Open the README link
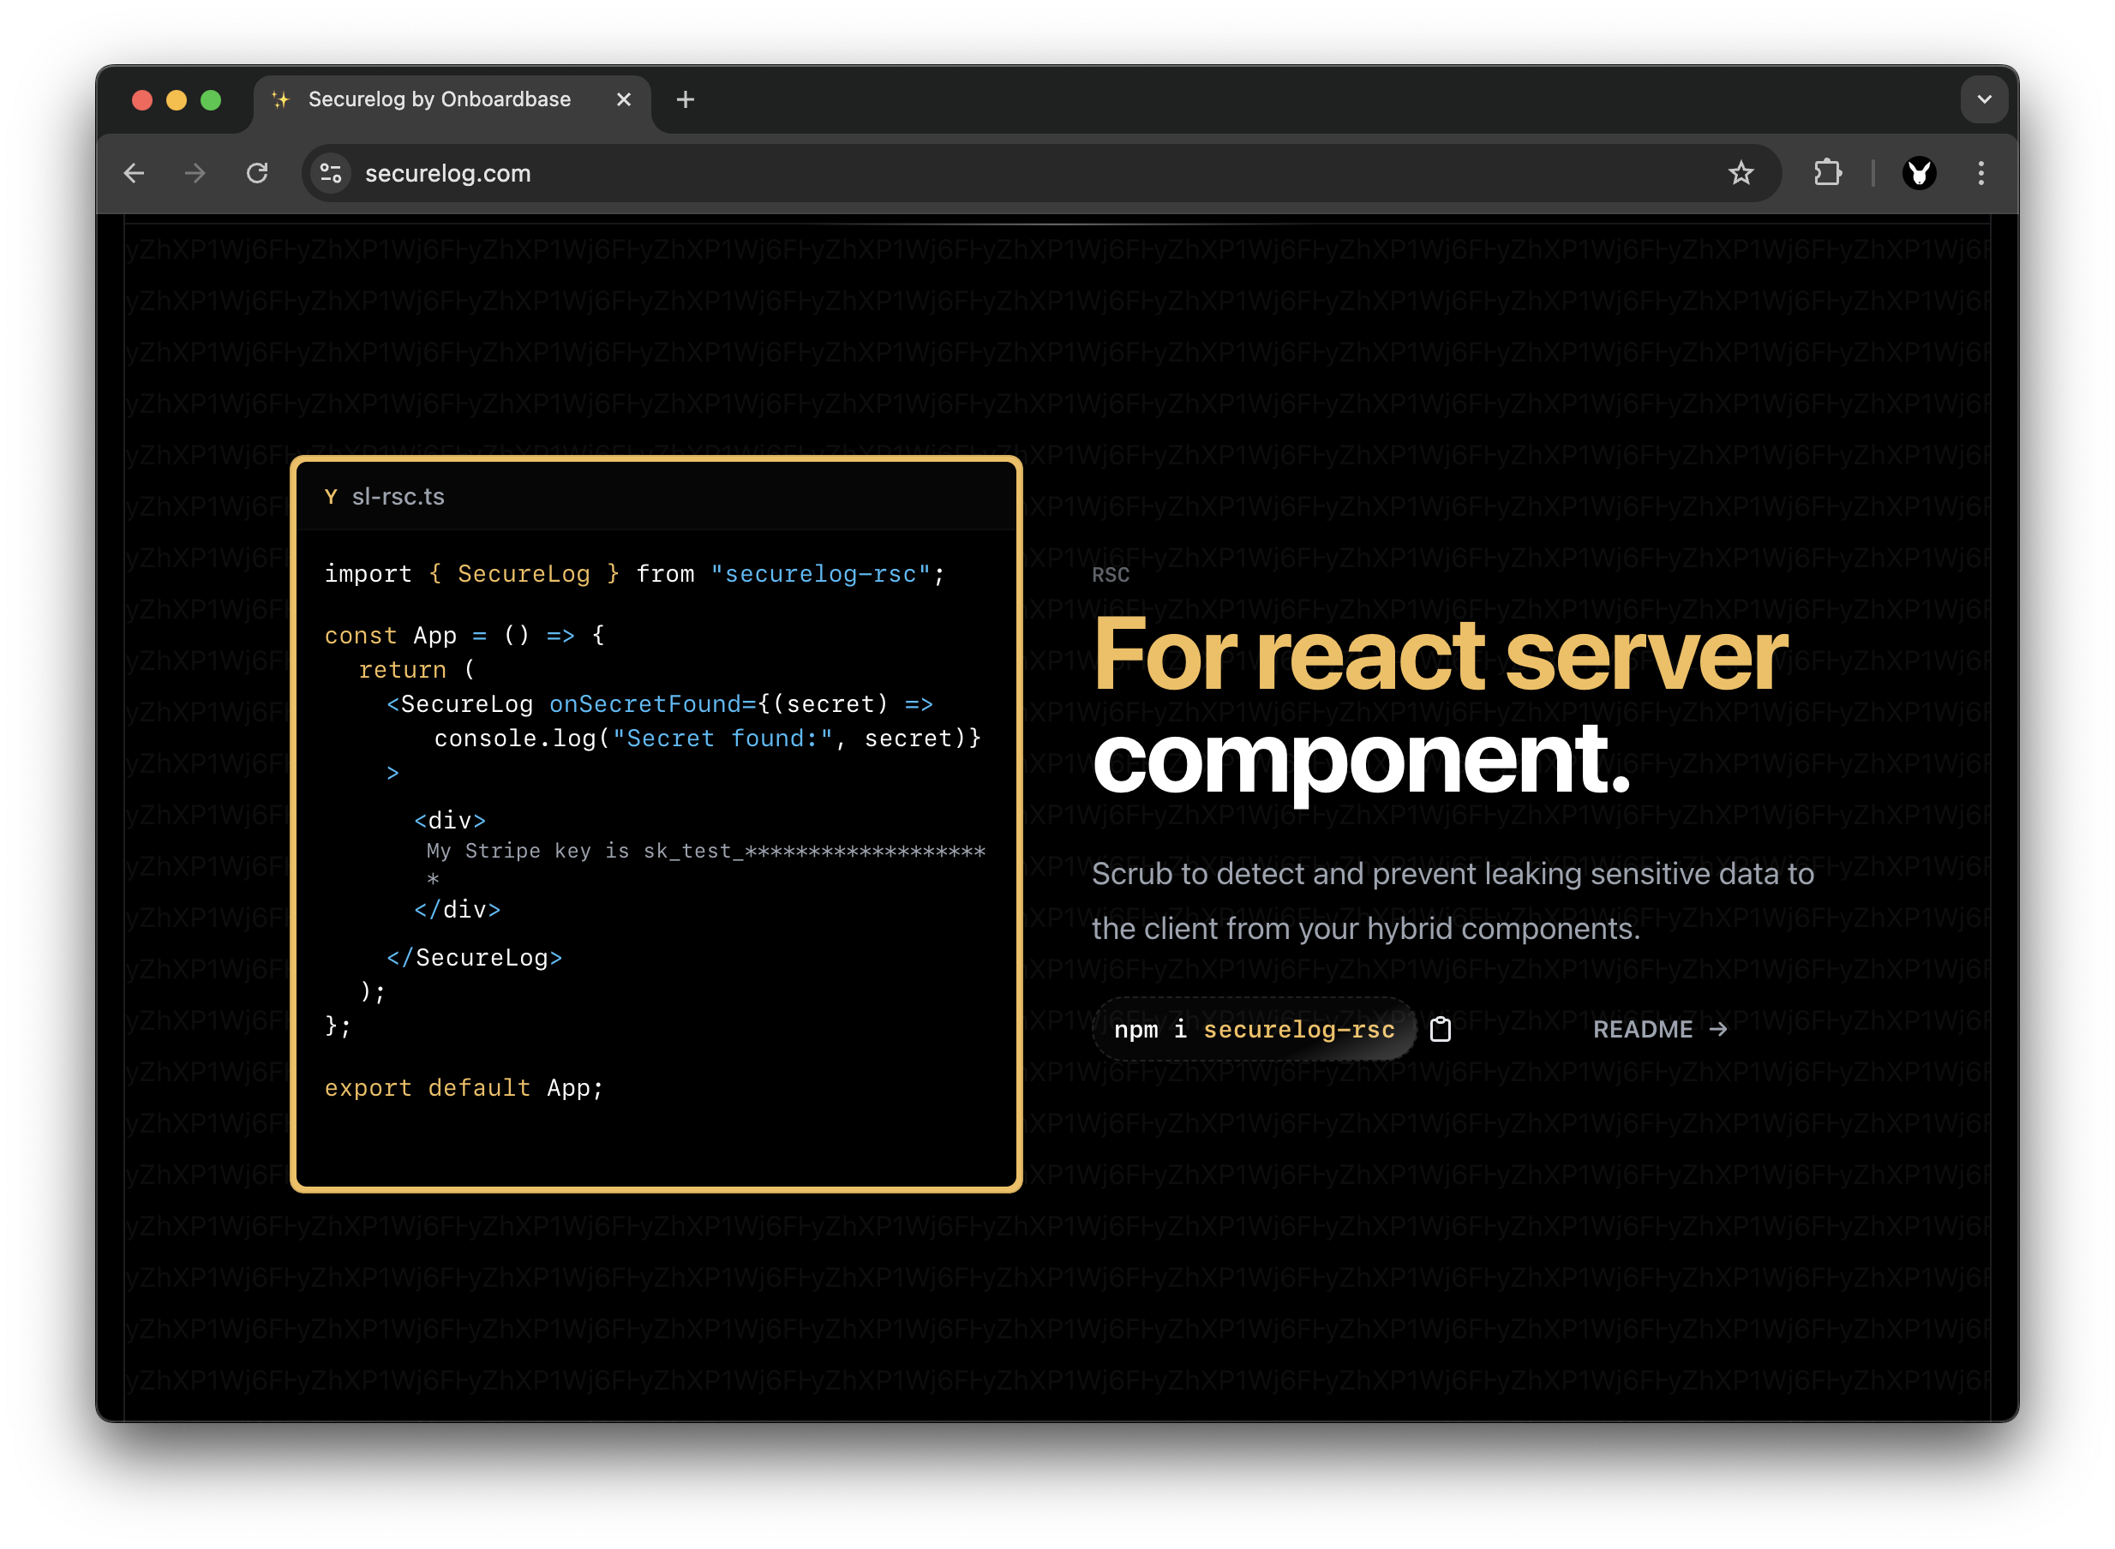2115x1549 pixels. [1659, 1030]
